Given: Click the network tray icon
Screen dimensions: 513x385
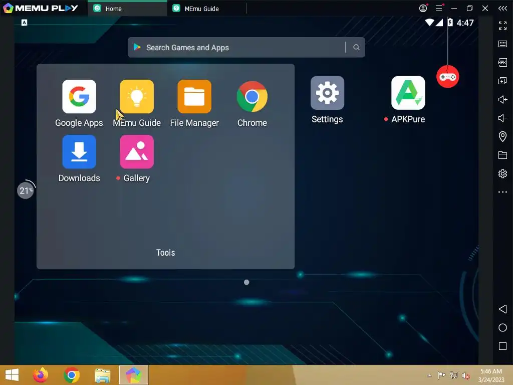Looking at the screenshot, I should pyautogui.click(x=454, y=375).
